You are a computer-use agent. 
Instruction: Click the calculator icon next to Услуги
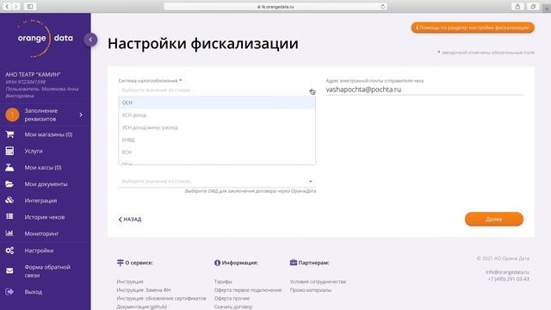tap(9, 151)
